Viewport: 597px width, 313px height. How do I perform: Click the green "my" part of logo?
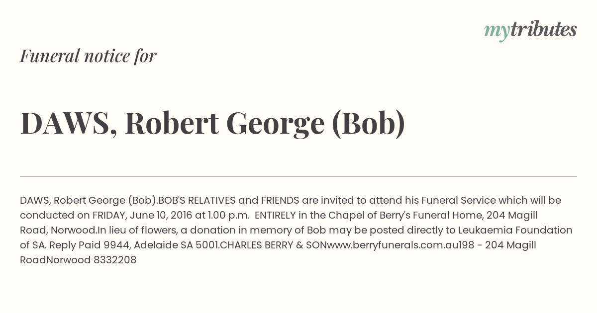497,32
